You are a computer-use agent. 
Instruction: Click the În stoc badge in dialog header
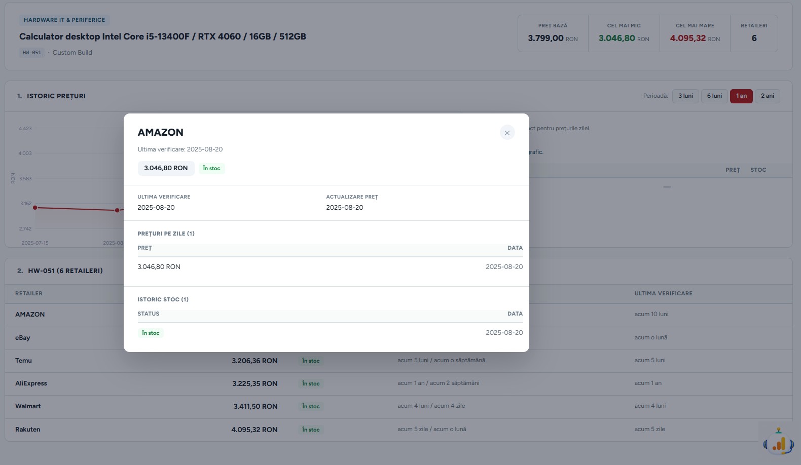(x=211, y=169)
